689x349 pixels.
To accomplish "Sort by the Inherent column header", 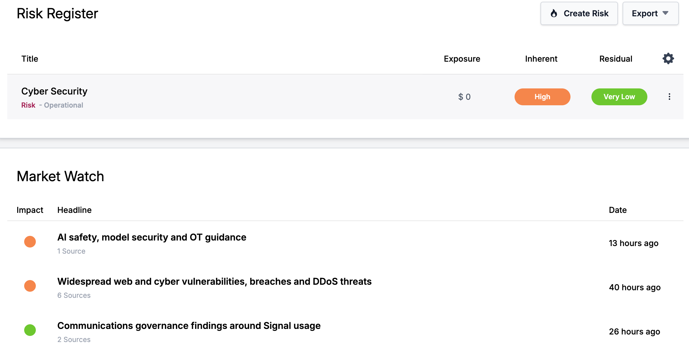I will click(x=541, y=59).
